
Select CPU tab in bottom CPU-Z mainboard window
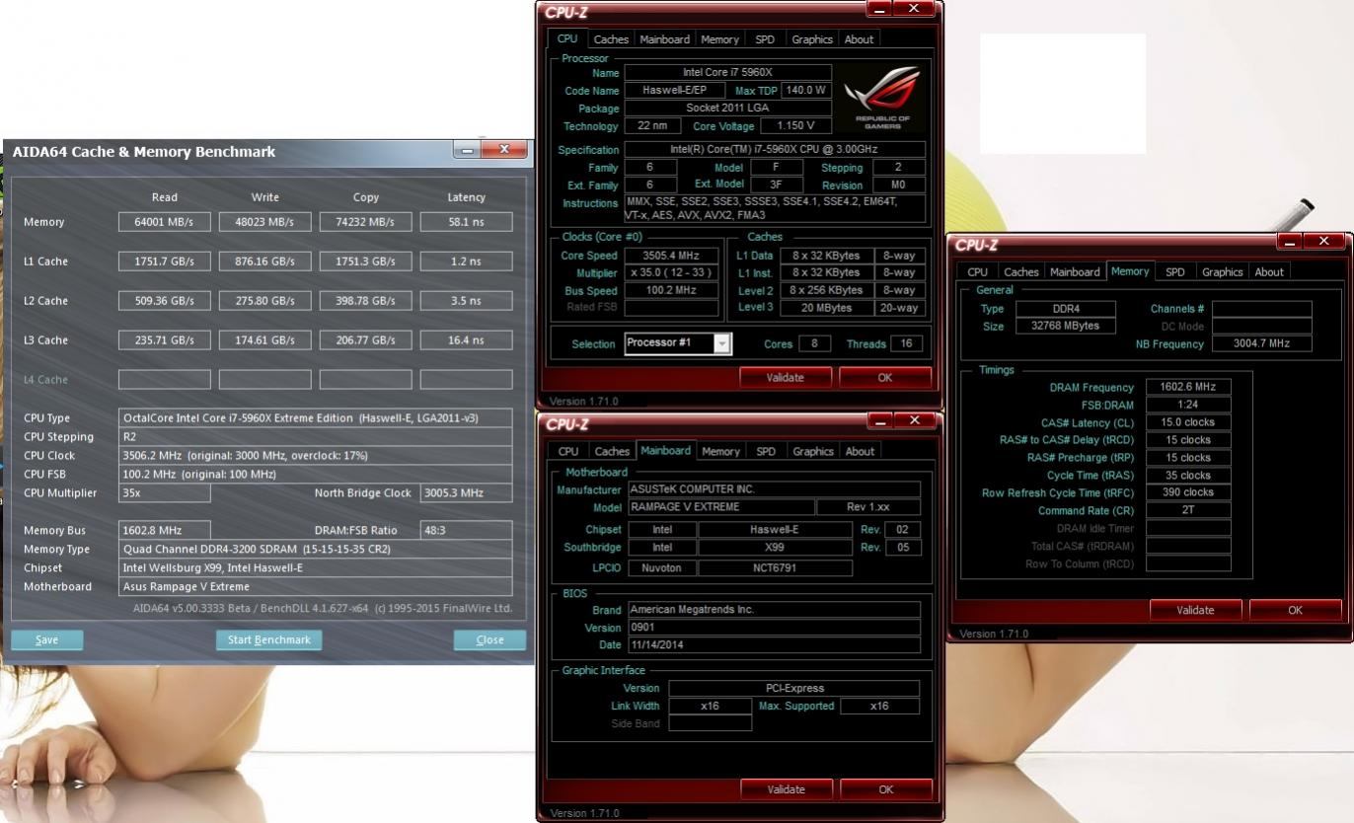click(568, 451)
